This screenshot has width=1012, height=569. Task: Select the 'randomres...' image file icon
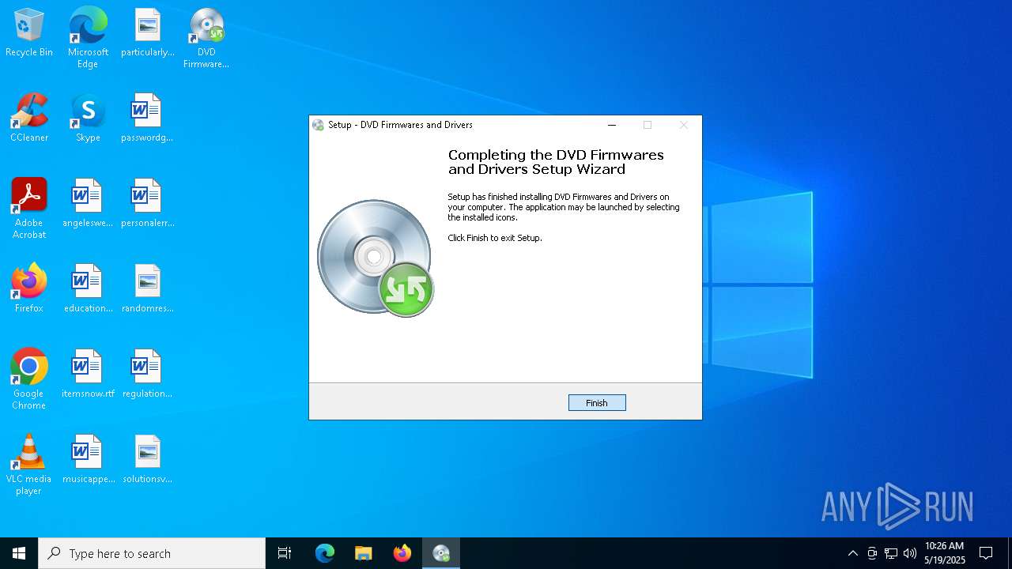pyautogui.click(x=148, y=290)
